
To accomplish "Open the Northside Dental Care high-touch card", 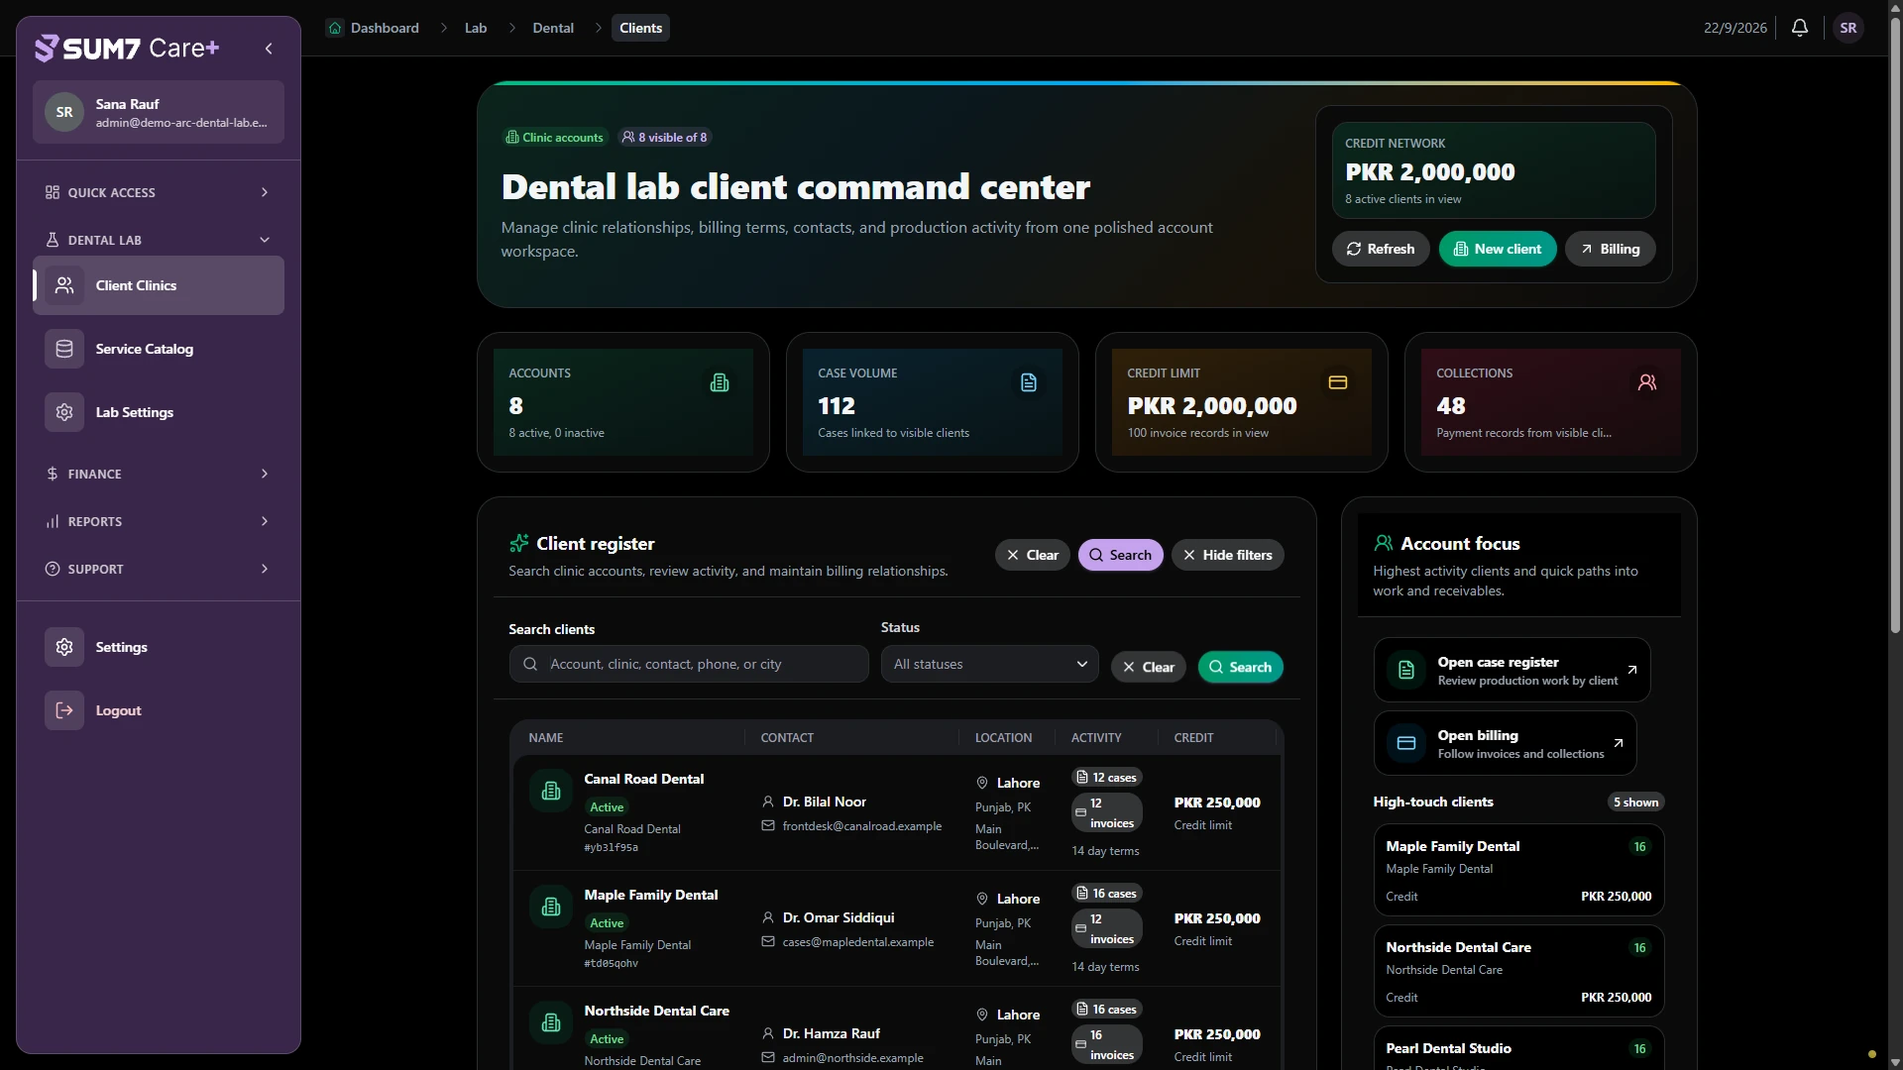I will 1518,971.
